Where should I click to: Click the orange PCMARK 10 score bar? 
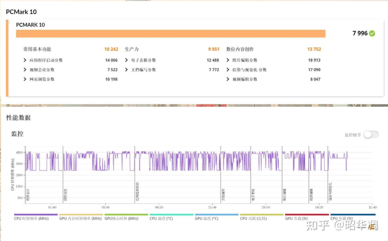point(171,34)
